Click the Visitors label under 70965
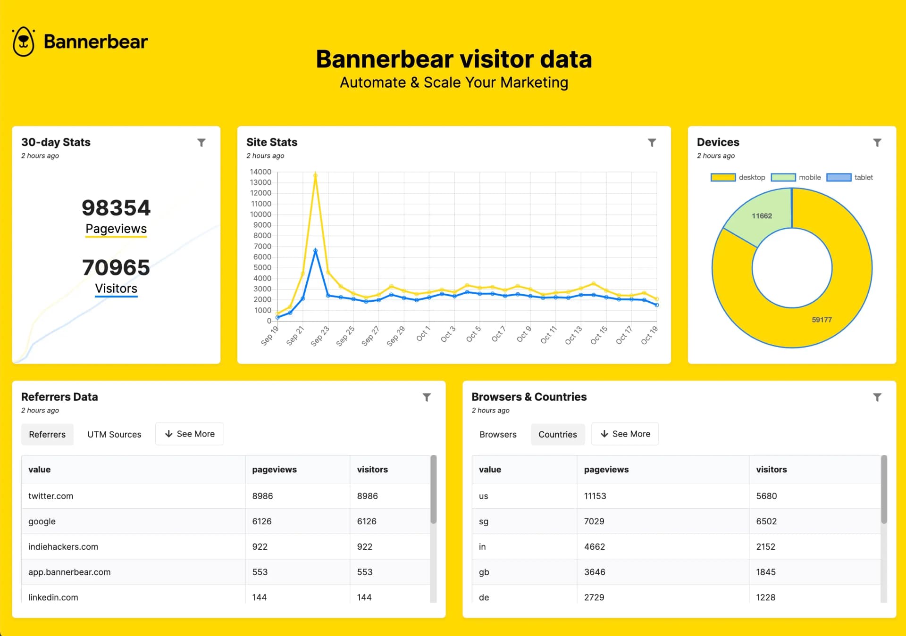906x636 pixels. click(x=116, y=289)
